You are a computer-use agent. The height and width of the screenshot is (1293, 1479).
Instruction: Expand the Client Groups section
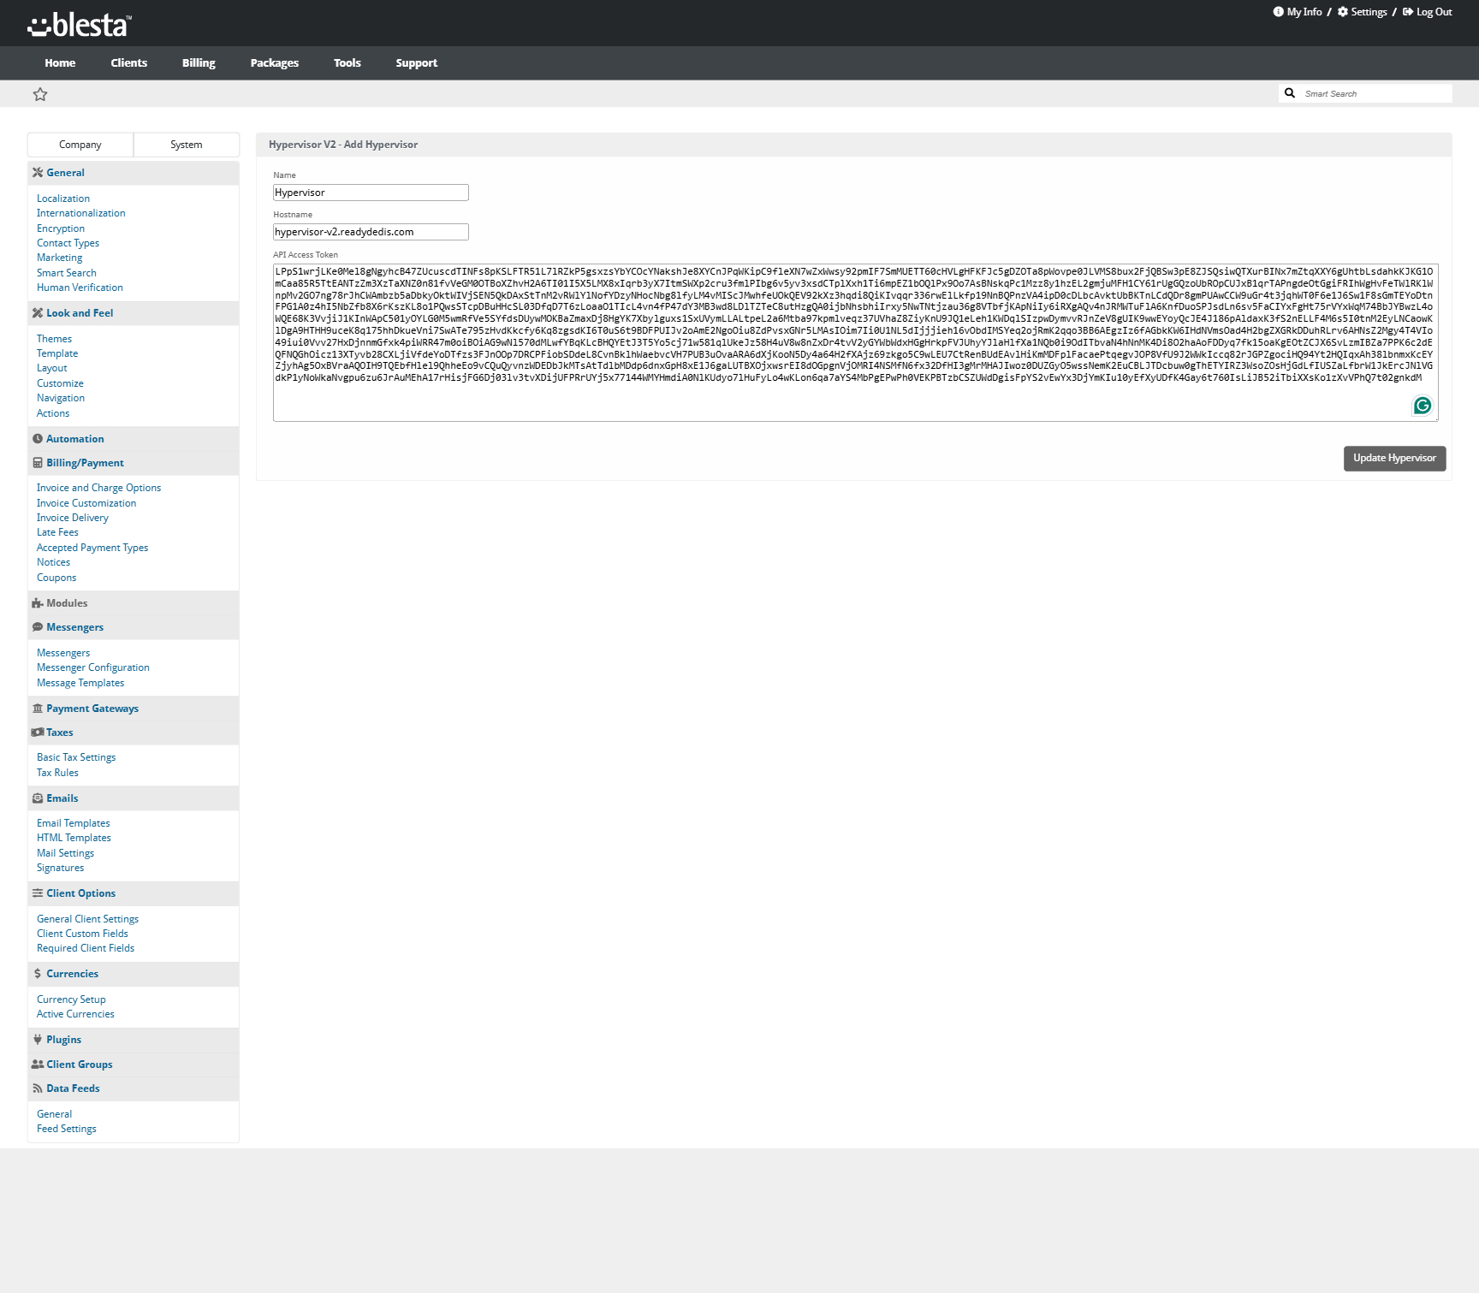pos(80,1065)
